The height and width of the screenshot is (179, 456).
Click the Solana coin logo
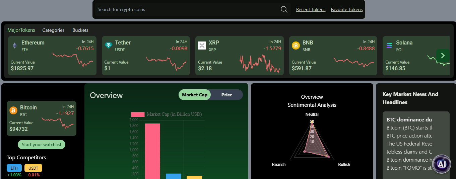tap(389, 46)
